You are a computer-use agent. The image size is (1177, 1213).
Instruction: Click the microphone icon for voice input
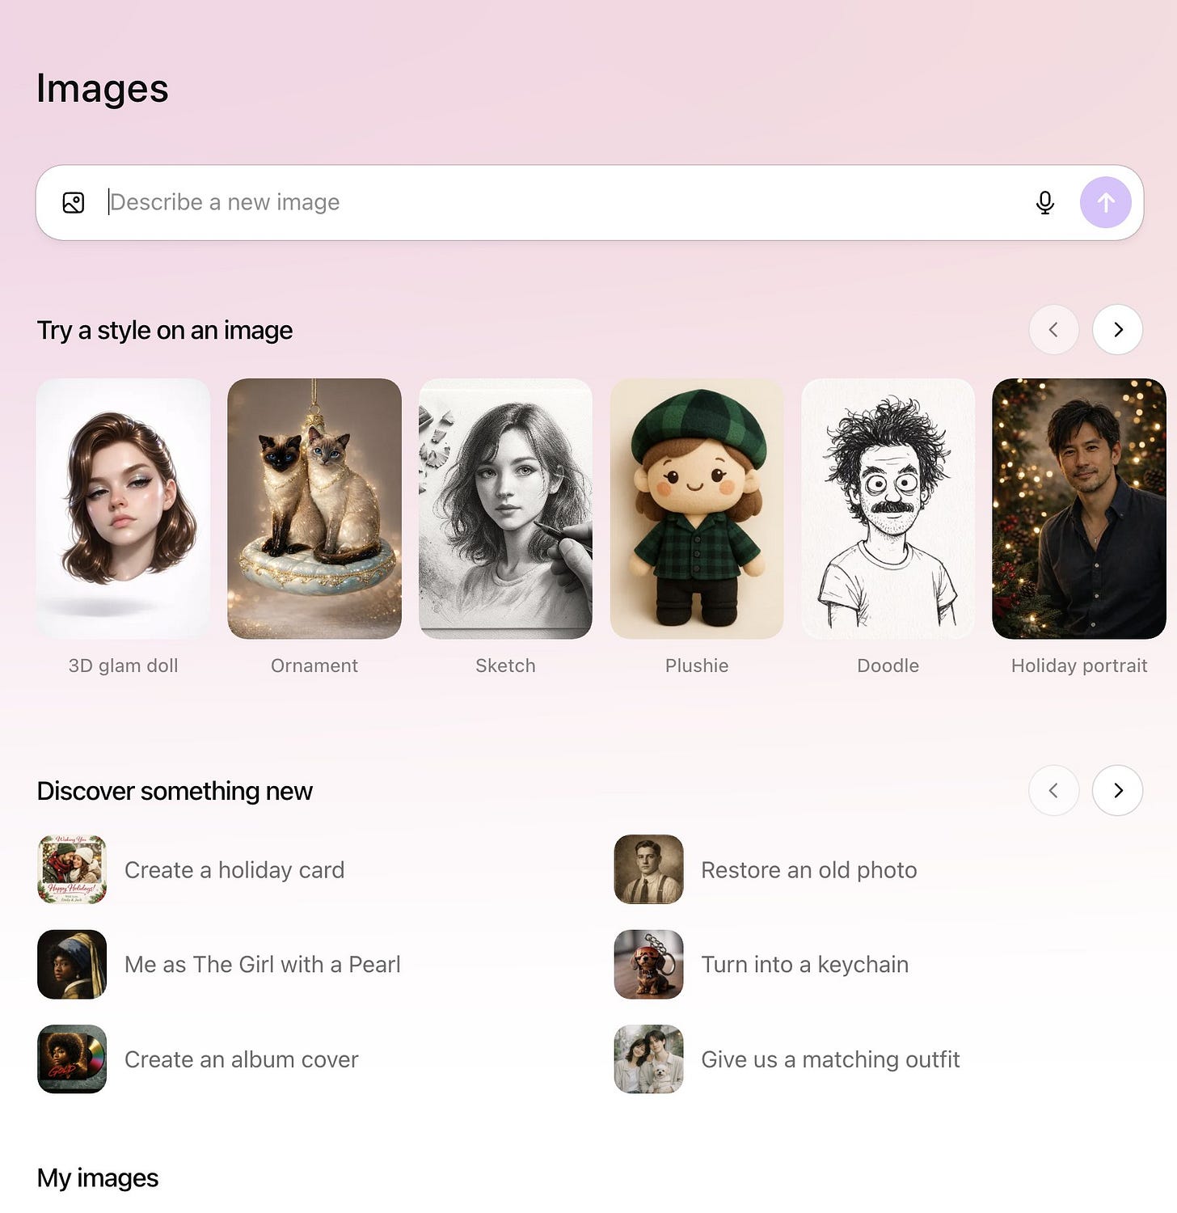pos(1044,202)
